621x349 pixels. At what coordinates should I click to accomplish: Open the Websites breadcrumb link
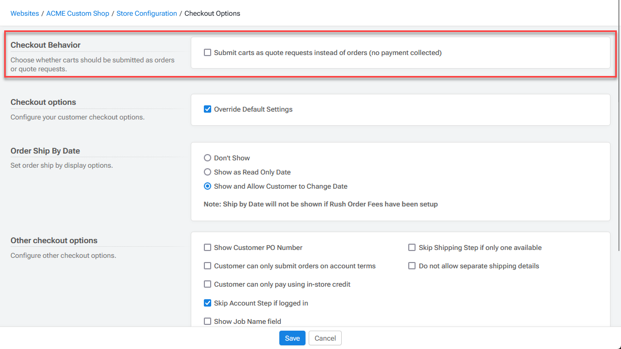(25, 13)
